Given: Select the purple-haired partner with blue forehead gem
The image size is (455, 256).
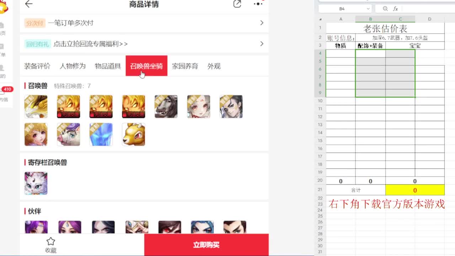Looking at the screenshot, I should pyautogui.click(x=70, y=227).
